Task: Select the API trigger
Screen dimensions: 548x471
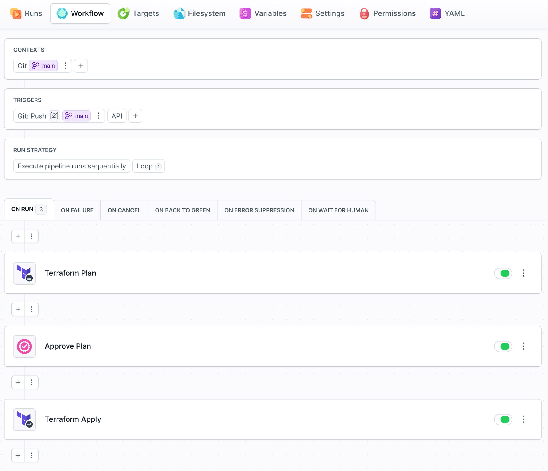Action: pos(117,116)
